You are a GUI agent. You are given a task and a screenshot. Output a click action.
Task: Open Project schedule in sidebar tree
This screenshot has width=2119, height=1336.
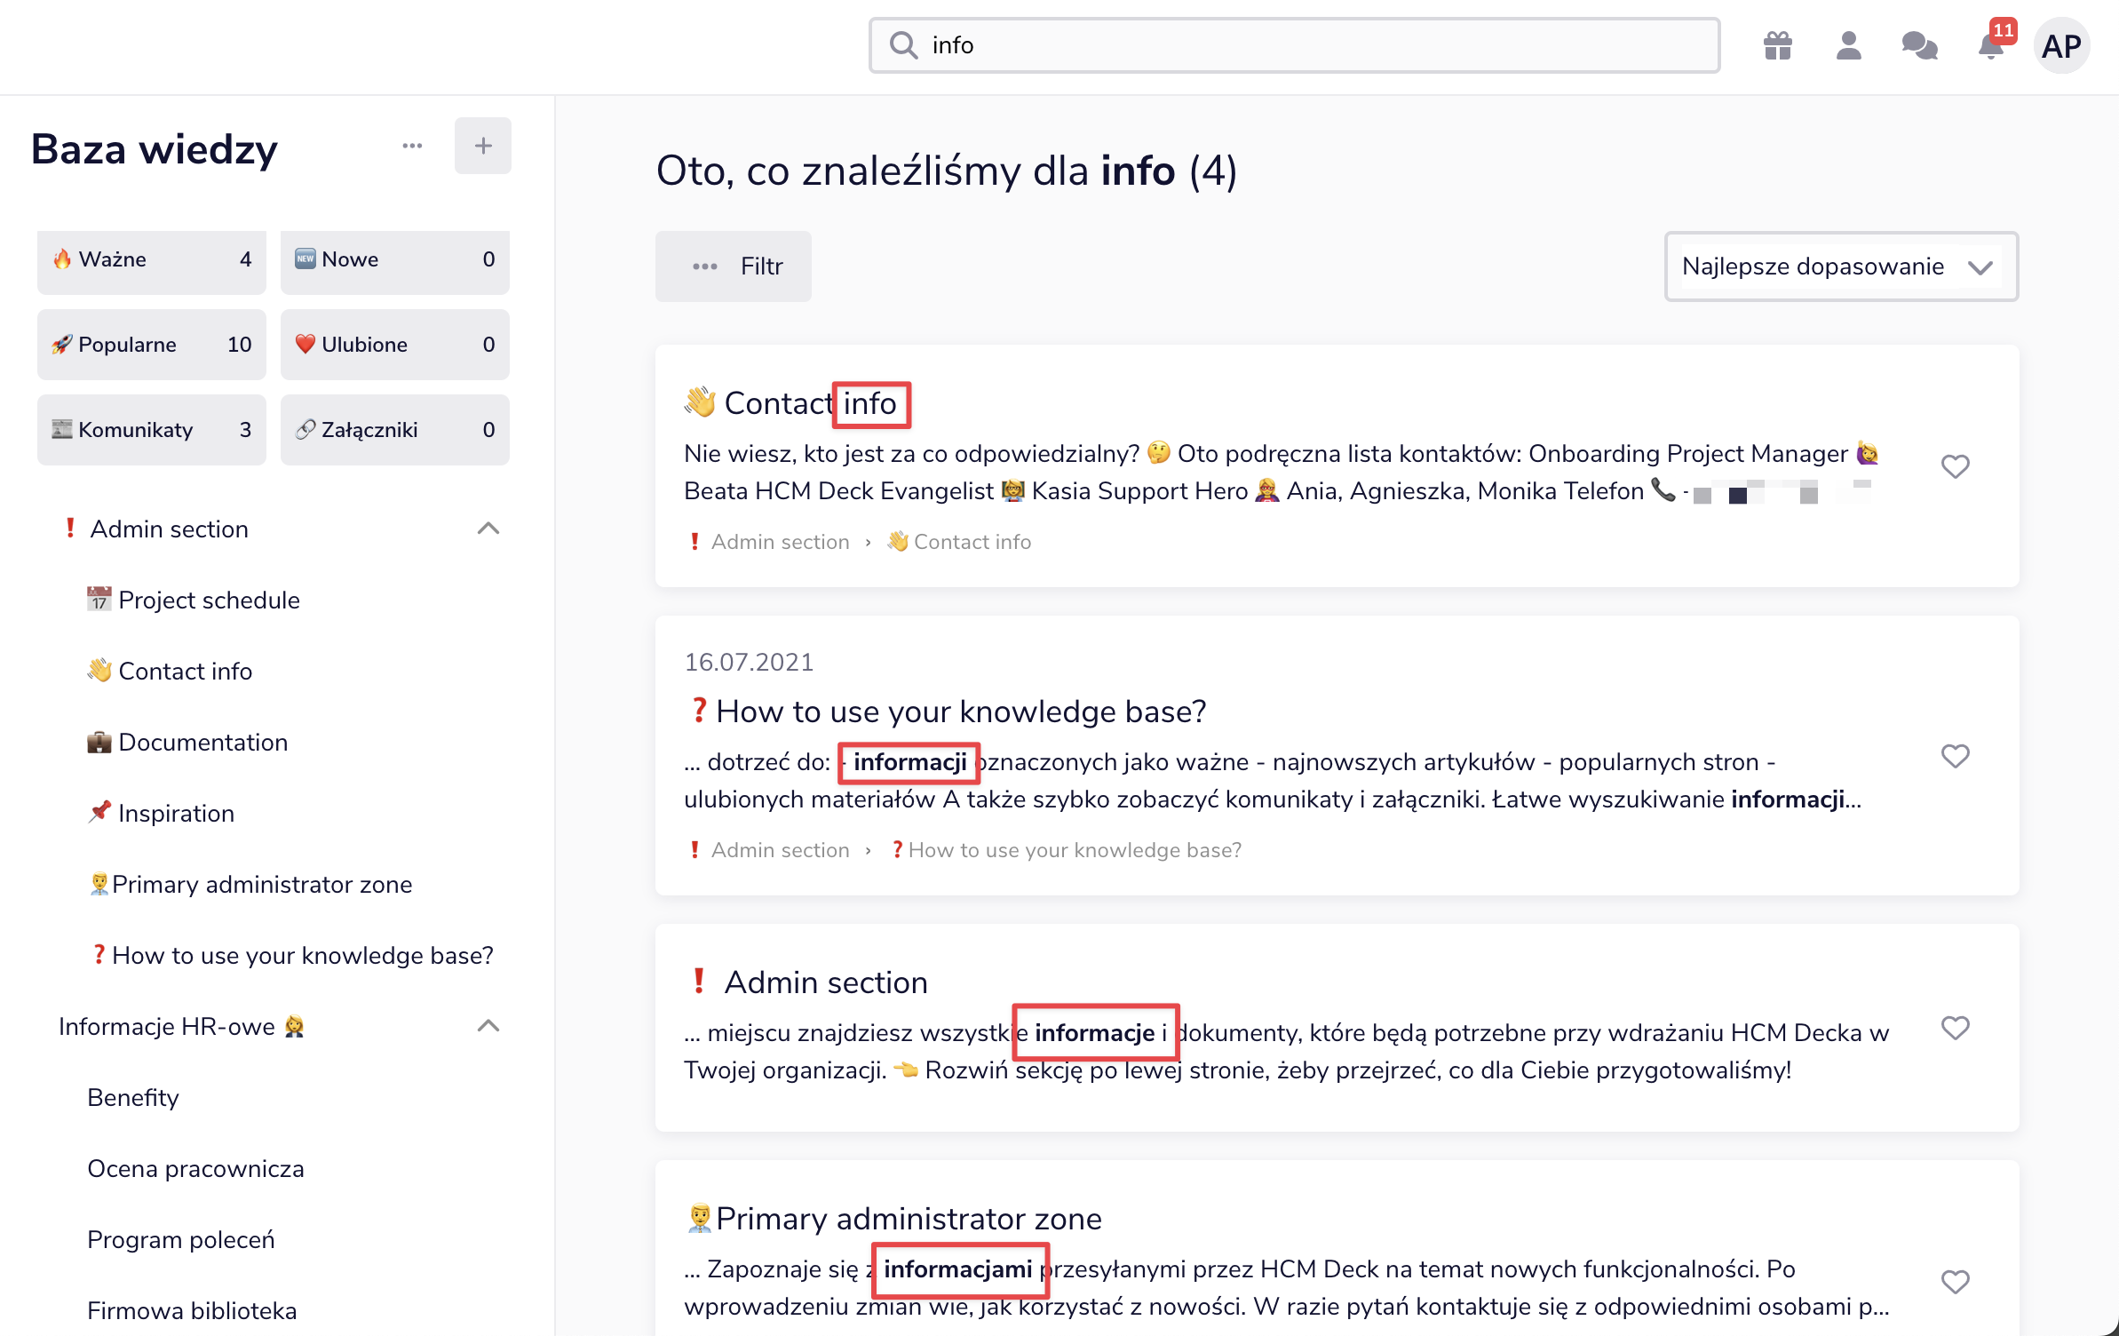pos(209,600)
